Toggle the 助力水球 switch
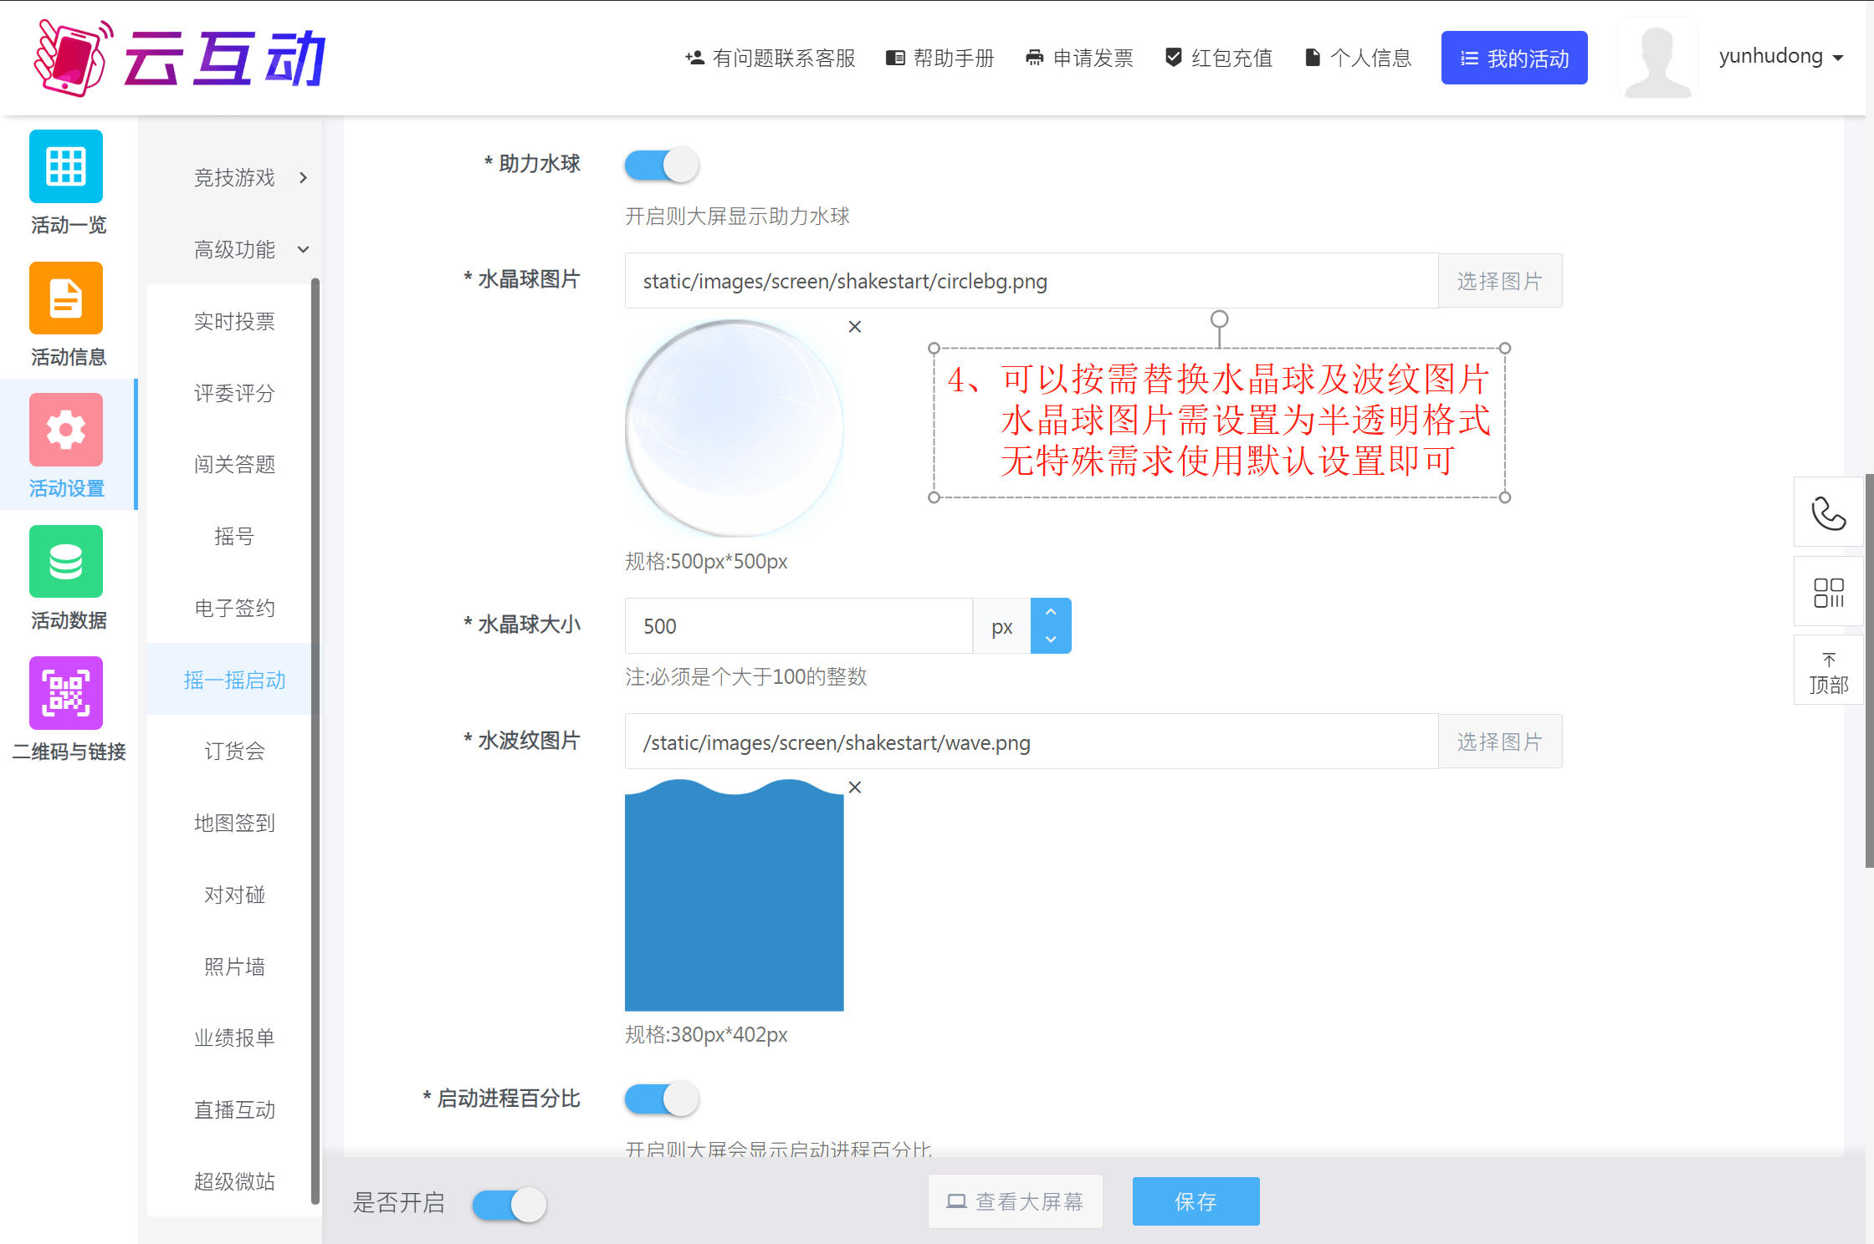Screen dimensions: 1874x1244 pyautogui.click(x=662, y=165)
